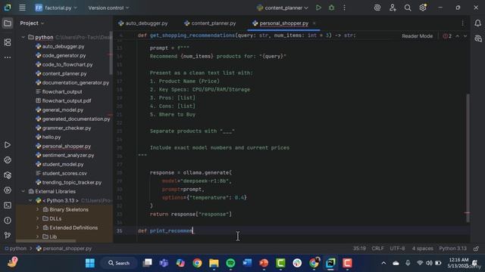Open the Git tool window icon
The width and height of the screenshot is (485, 272).
[8, 236]
